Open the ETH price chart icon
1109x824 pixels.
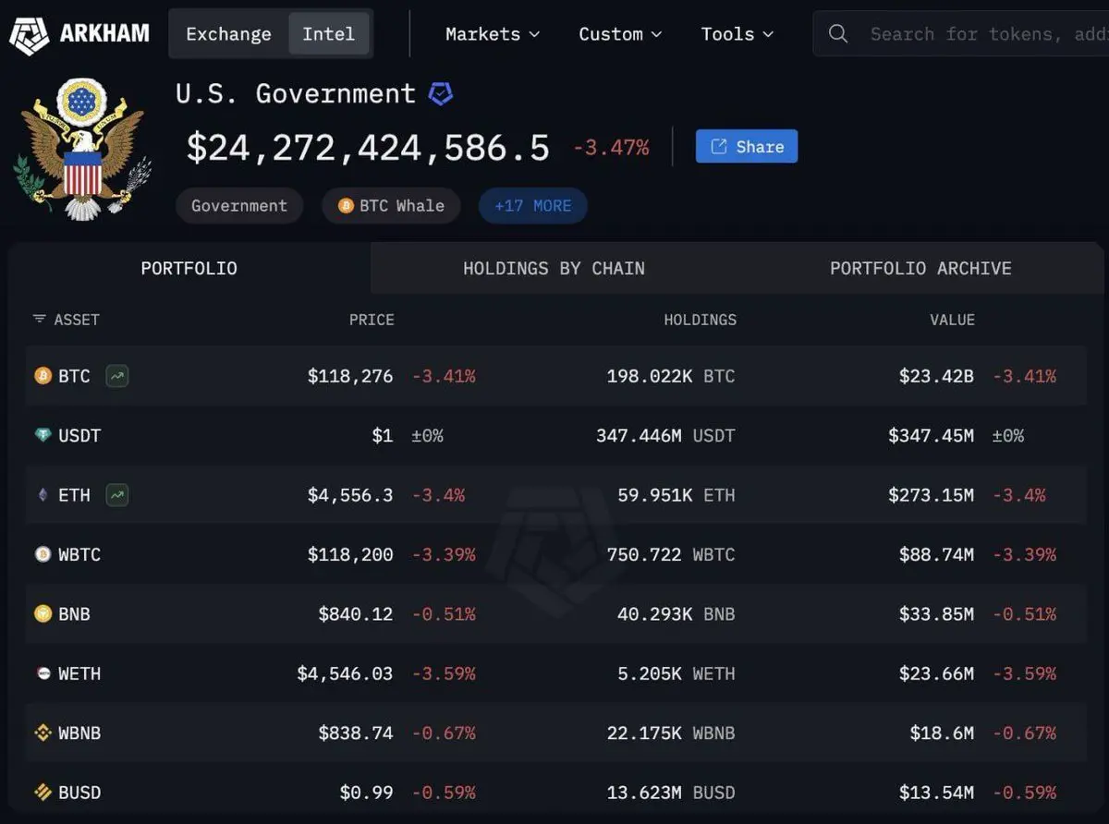click(x=116, y=495)
